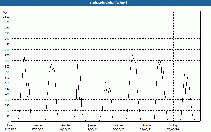211x132 pixels.
Task: Click the highest radiation peak on viernes
Action: 133,55
